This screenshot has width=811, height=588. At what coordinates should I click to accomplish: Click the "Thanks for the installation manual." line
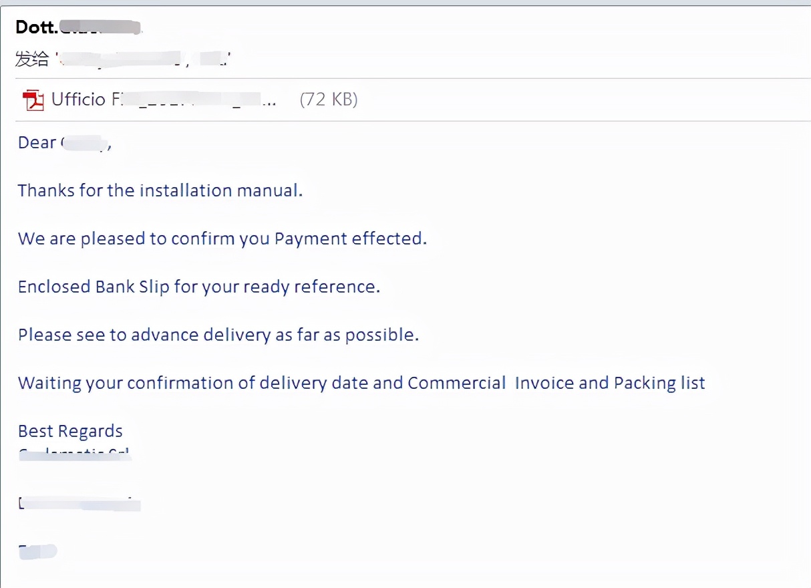pyautogui.click(x=160, y=190)
